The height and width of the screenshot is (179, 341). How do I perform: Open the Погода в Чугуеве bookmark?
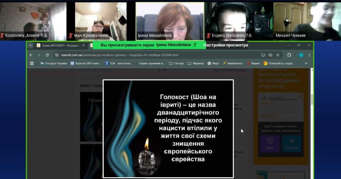(x=54, y=63)
